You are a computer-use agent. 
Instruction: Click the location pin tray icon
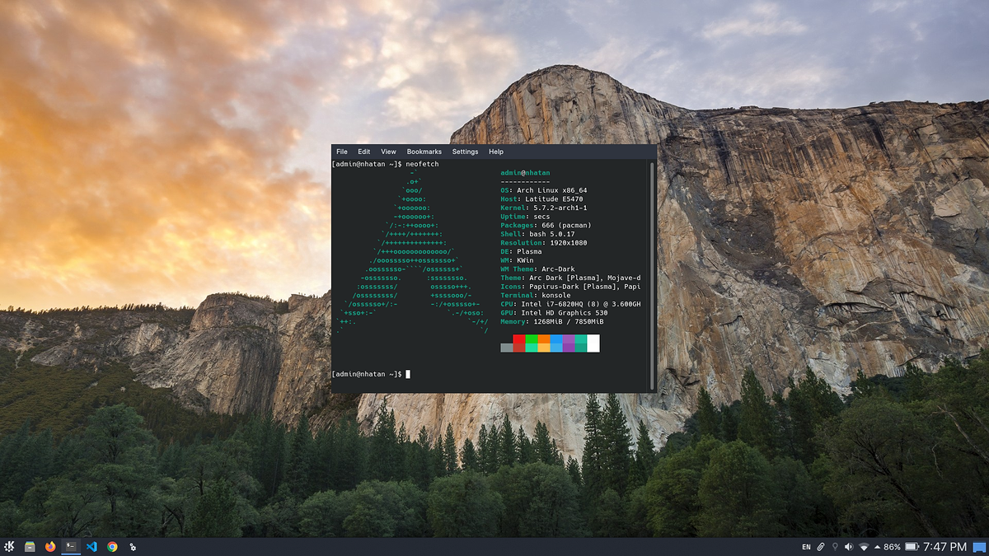point(835,547)
